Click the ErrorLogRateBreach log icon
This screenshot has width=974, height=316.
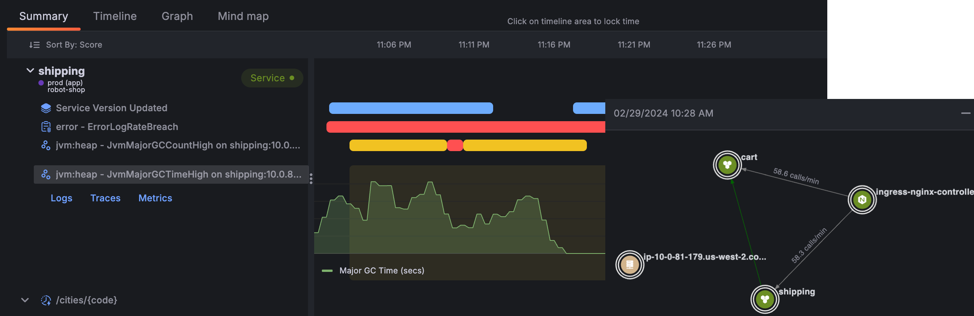(x=46, y=127)
